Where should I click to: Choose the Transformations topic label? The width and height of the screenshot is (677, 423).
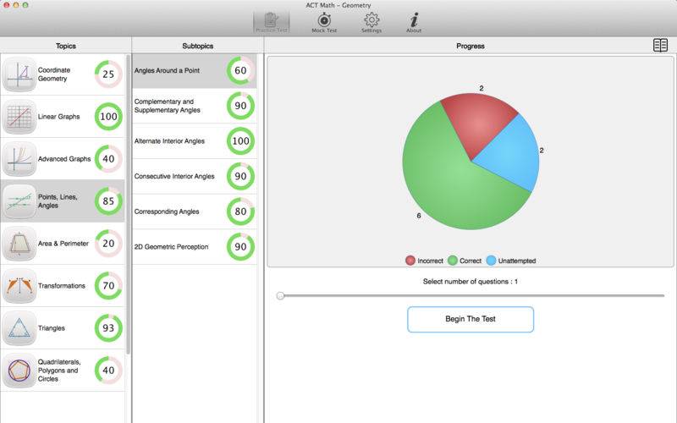tap(61, 286)
